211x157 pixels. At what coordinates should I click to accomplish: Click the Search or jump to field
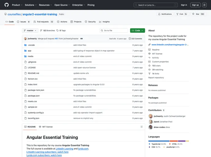pos(155,5)
